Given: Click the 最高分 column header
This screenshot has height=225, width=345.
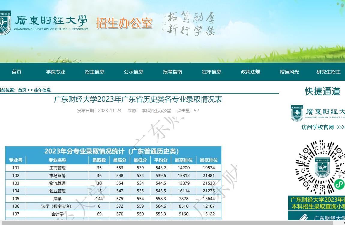Looking at the screenshot, I should 120,160.
